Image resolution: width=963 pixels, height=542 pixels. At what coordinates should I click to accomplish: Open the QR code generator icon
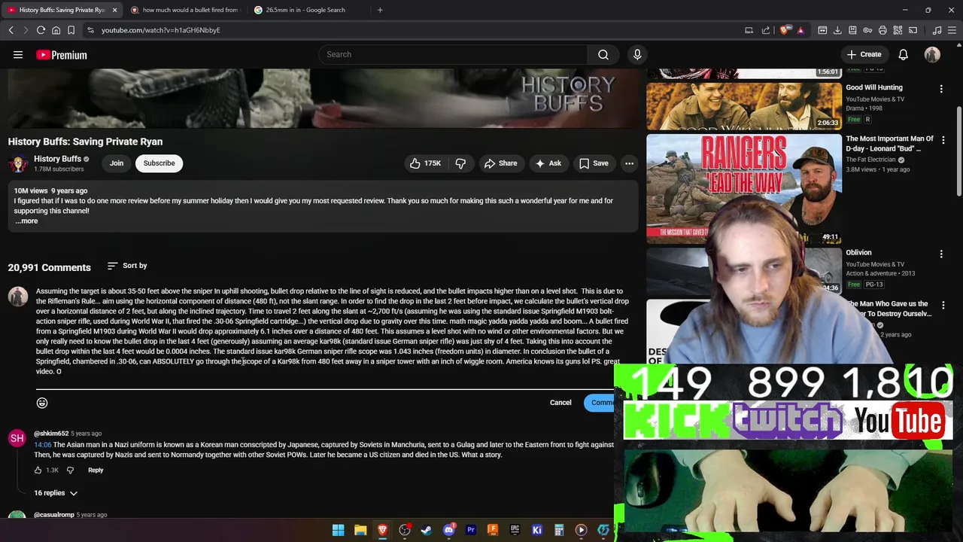[x=898, y=30]
